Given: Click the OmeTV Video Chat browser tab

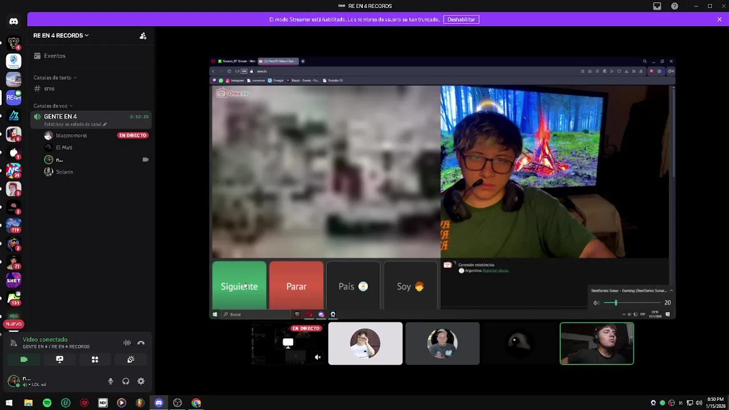Looking at the screenshot, I should coord(279,61).
